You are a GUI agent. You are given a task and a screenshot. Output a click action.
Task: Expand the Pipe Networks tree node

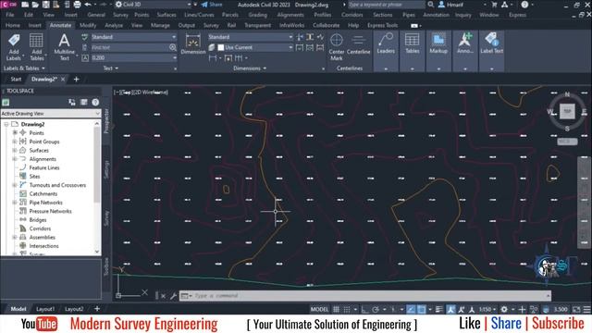(x=15, y=203)
